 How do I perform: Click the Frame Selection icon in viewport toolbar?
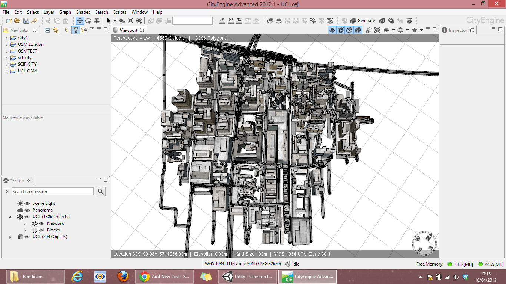click(377, 30)
